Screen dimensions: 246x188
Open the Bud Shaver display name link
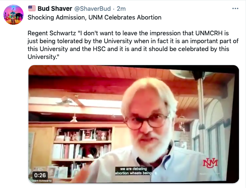click(55, 9)
